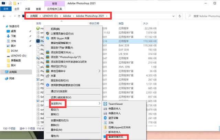This screenshot has width=220, height=140.
Task: Click the 119,368 KB size of BAK 文件
Action: click(150, 45)
